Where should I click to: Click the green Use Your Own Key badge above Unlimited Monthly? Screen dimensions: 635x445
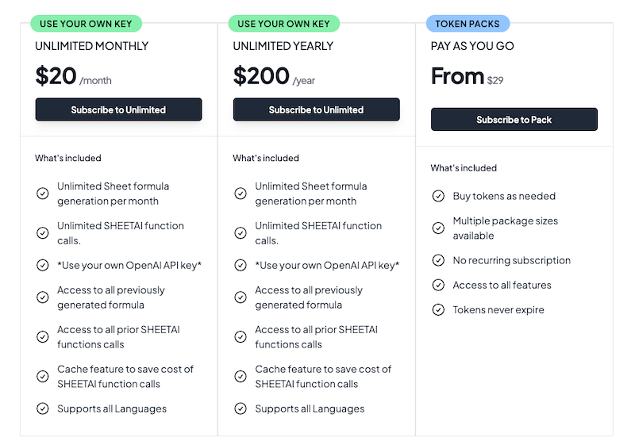86,24
